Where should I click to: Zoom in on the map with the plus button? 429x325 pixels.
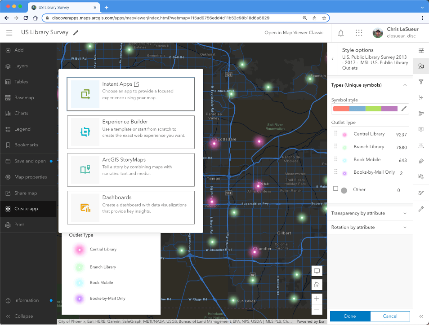point(317,299)
